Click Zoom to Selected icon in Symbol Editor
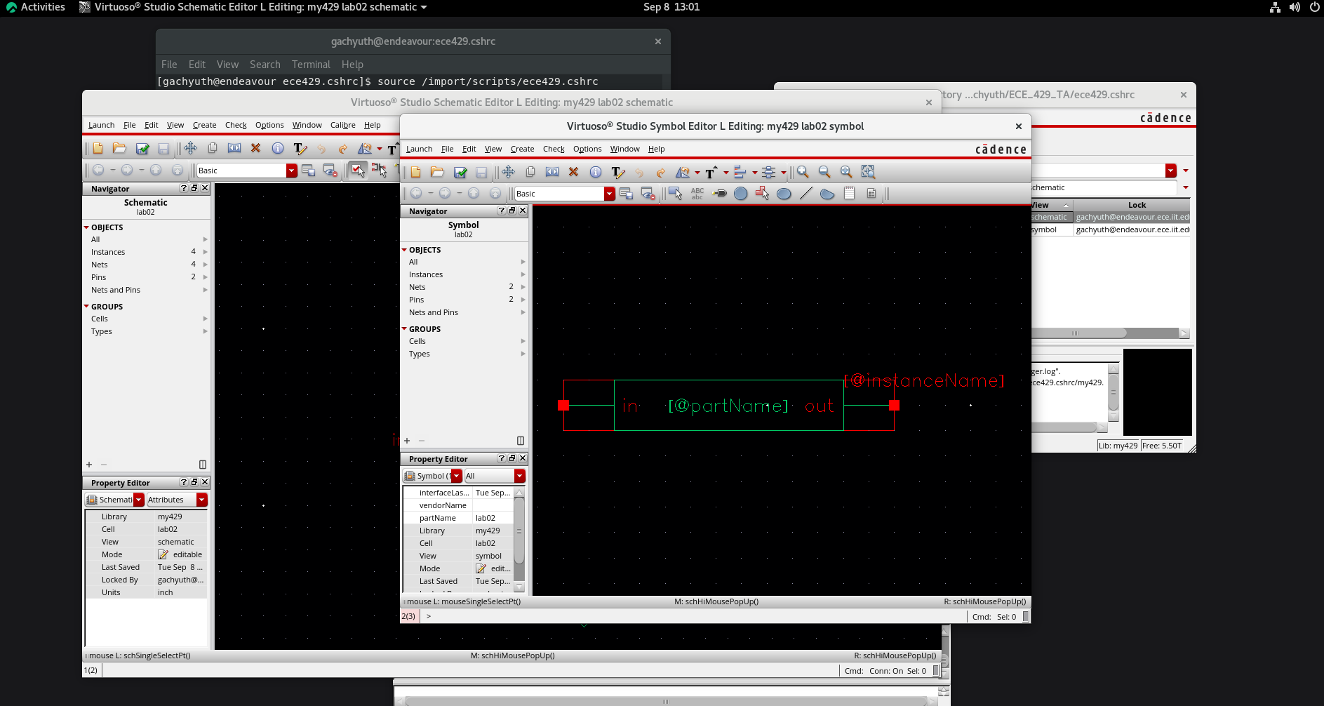The width and height of the screenshot is (1324, 706). (x=868, y=172)
